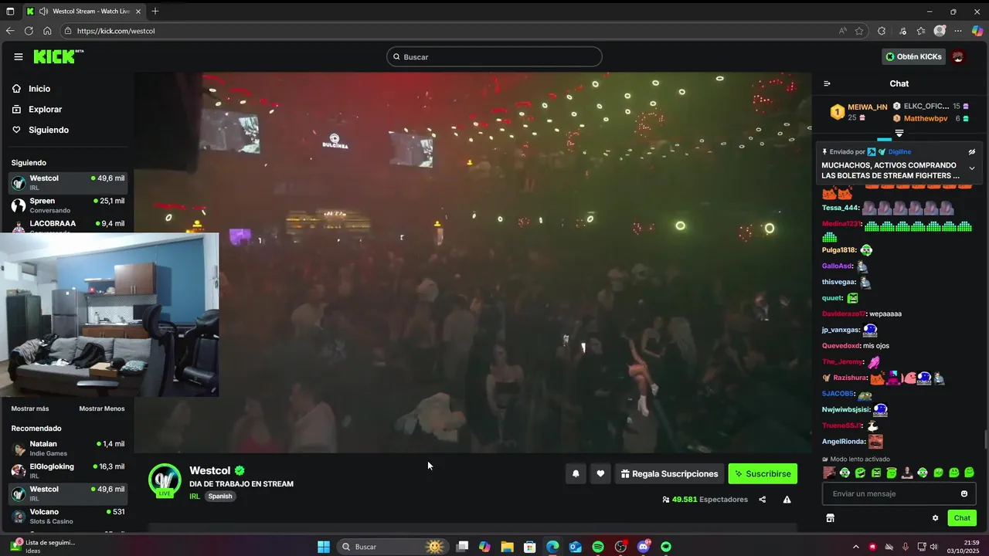Open File Explorer from taskbar
This screenshot has height=556, width=989.
(x=507, y=547)
